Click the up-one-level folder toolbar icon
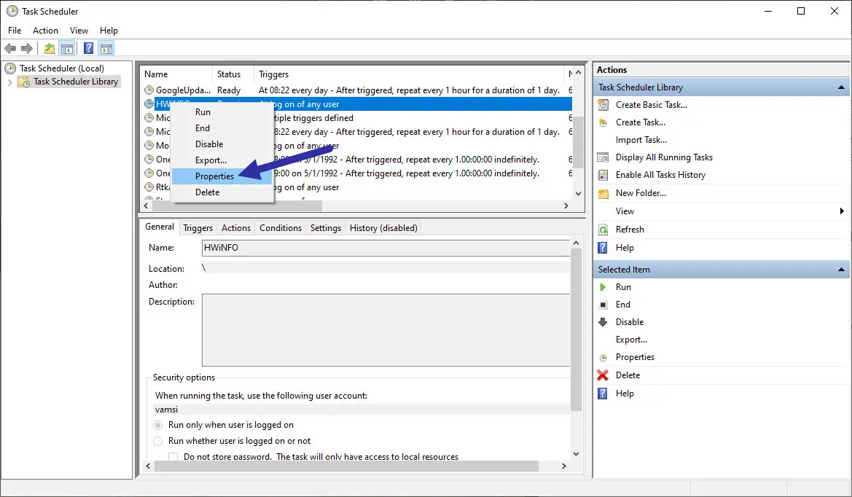Viewport: 852px width, 497px height. coord(50,49)
